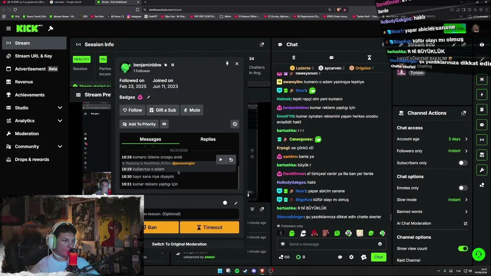Open the Windows Start menu

(220, 271)
